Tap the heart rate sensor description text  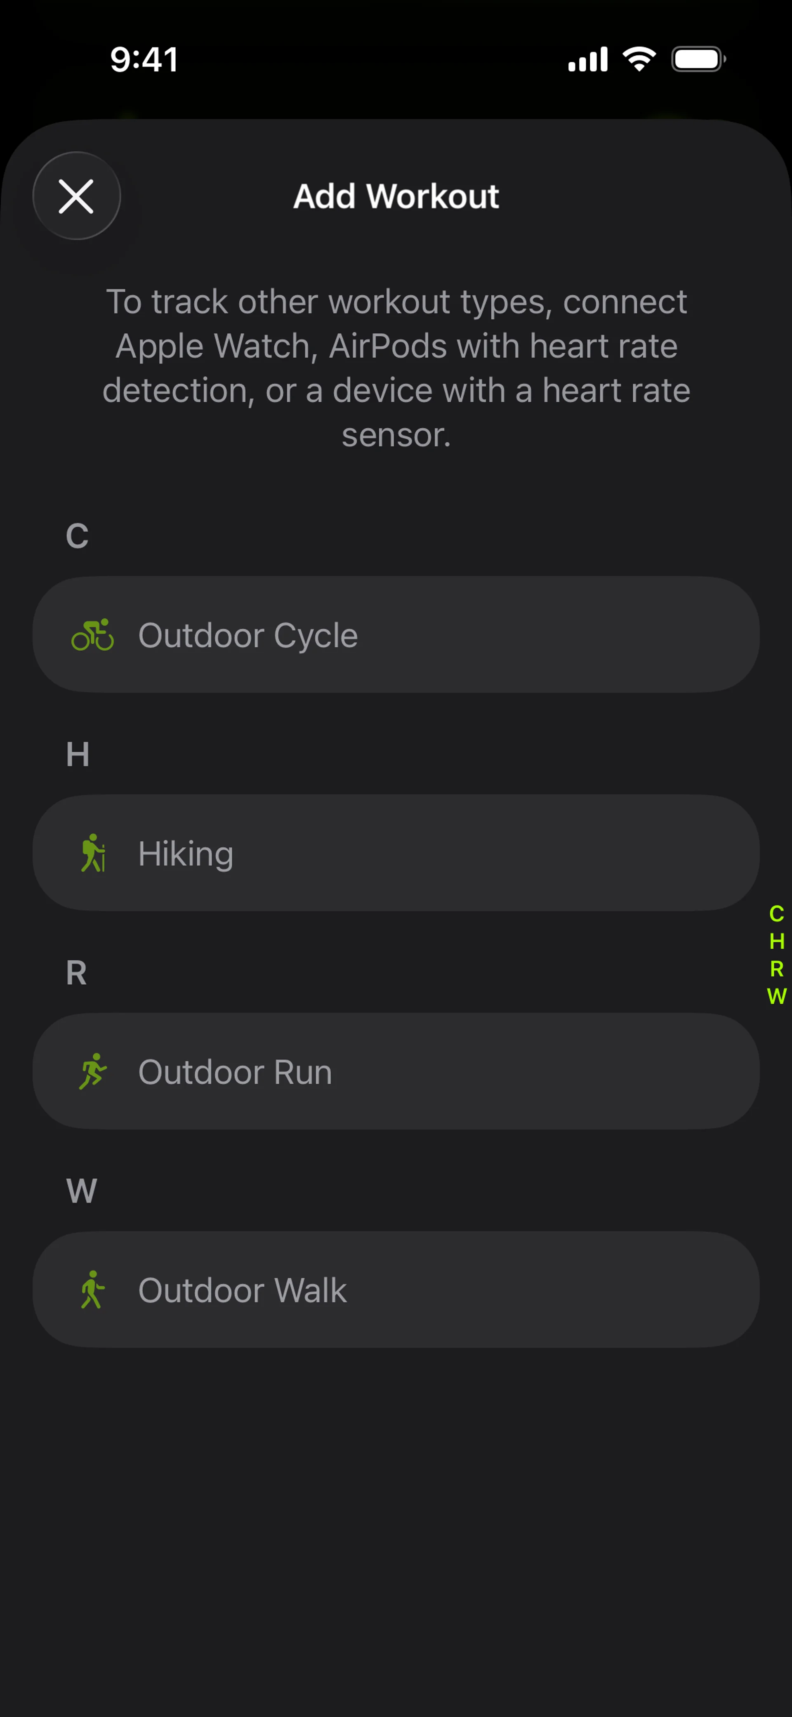point(396,368)
